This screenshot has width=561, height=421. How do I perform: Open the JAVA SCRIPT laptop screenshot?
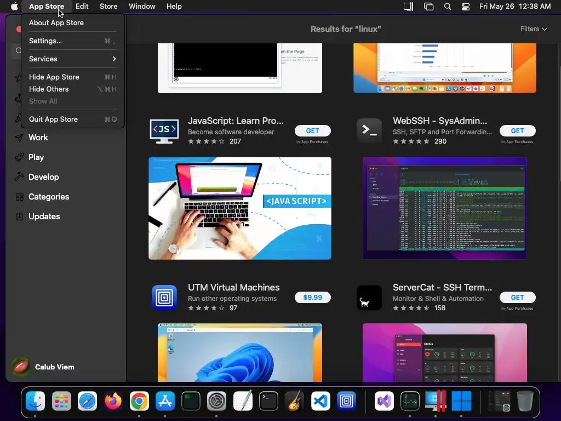240,208
